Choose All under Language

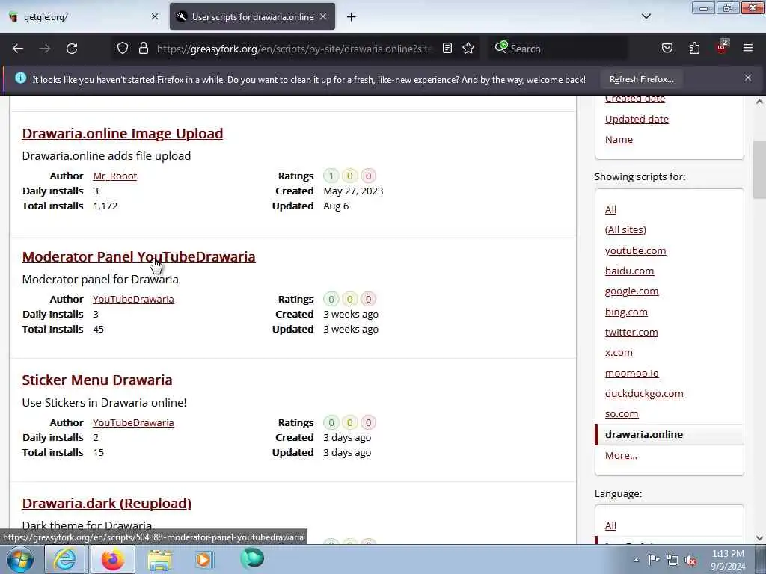coord(610,525)
